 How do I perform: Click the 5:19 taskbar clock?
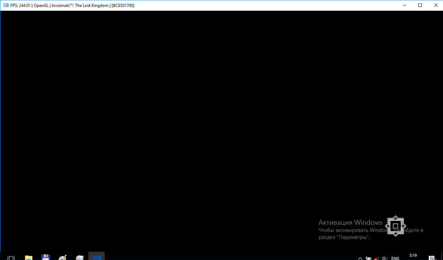[413, 256]
